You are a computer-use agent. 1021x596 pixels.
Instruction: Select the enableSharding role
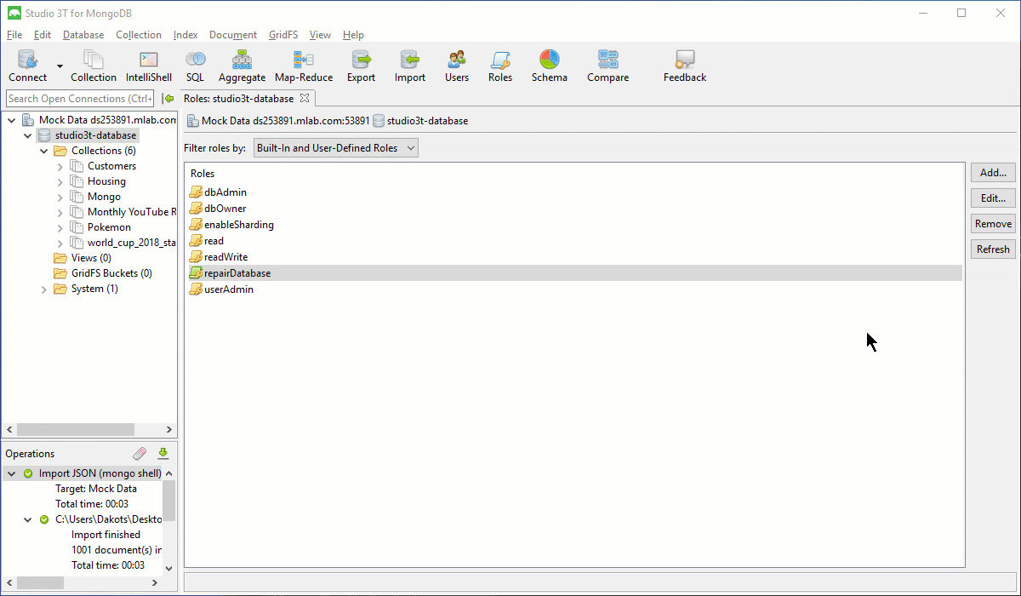pyautogui.click(x=239, y=225)
